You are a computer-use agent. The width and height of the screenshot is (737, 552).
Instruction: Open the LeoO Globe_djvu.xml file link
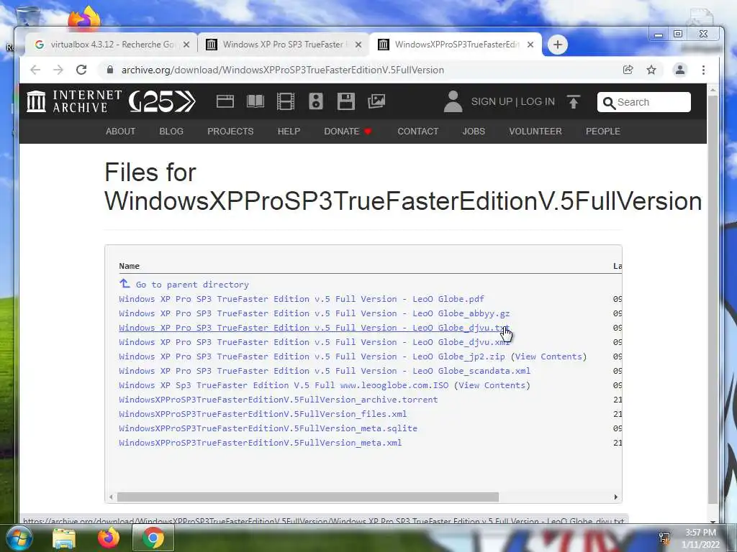314,342
